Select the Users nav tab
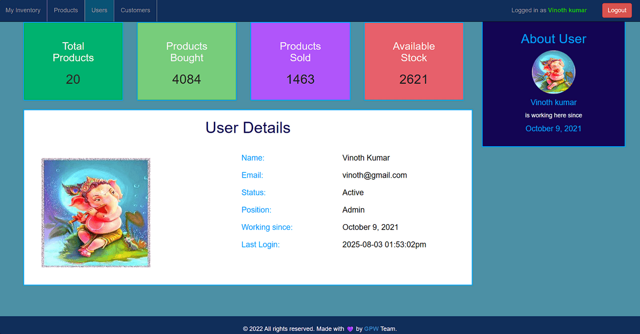This screenshot has height=334, width=640. pyautogui.click(x=99, y=10)
